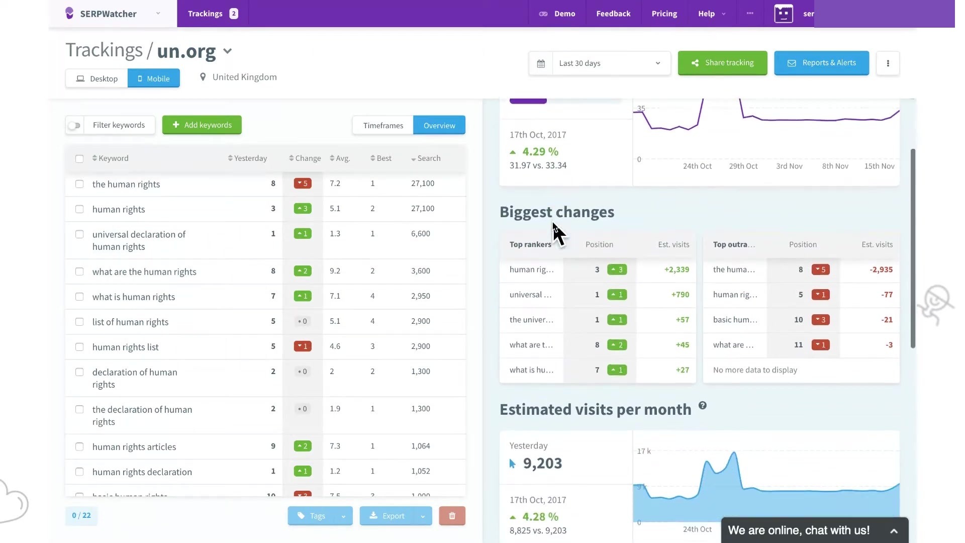This screenshot has height=543, width=965.
Task: Click the location pin icon
Action: point(203,77)
